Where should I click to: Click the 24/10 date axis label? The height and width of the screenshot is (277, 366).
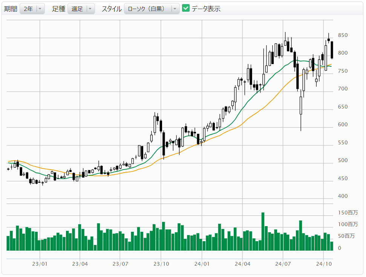(324, 264)
